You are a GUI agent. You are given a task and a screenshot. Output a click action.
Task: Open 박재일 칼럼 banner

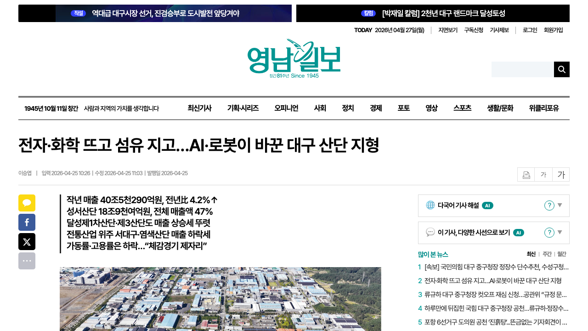[433, 13]
